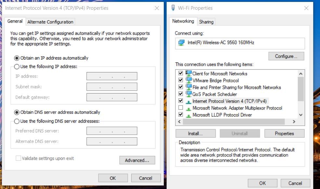
Task: Select Client for Microsoft Networks row
Action: pos(220,73)
